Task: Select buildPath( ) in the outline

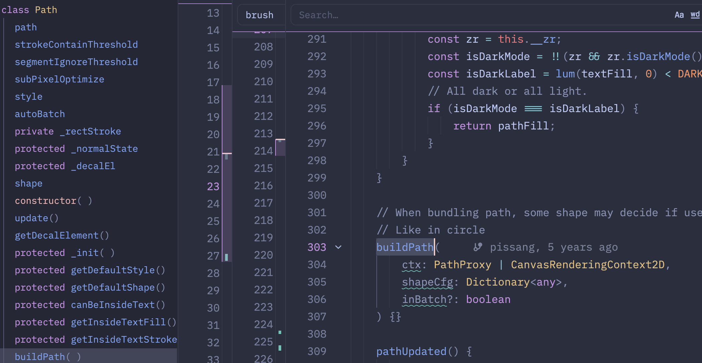Action: (x=48, y=357)
